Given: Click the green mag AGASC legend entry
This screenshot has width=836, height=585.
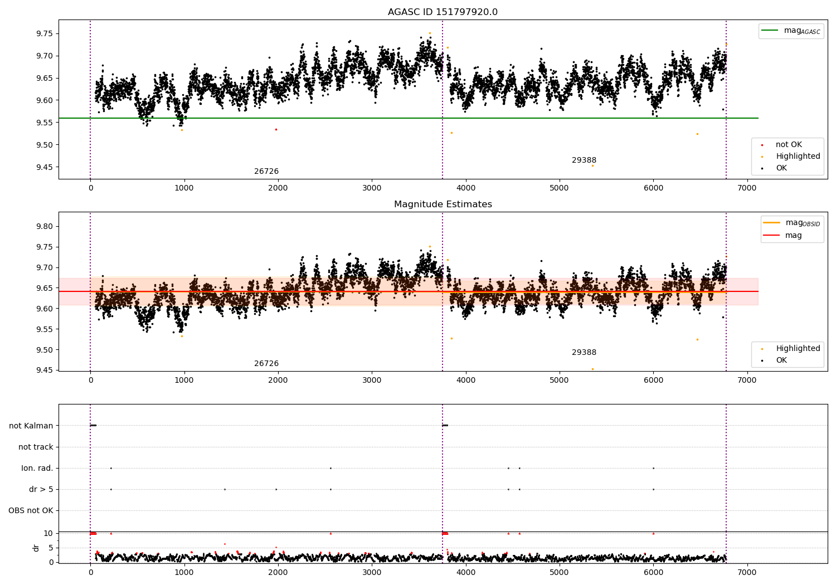Looking at the screenshot, I should (791, 31).
